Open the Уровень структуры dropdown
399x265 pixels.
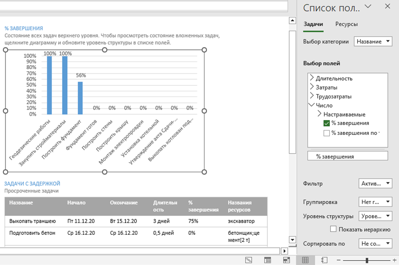(x=375, y=216)
